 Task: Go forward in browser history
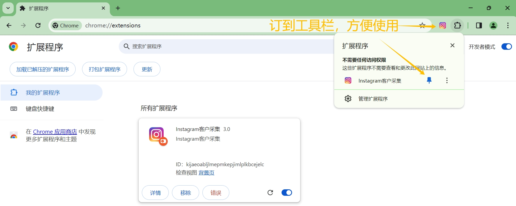tap(23, 26)
